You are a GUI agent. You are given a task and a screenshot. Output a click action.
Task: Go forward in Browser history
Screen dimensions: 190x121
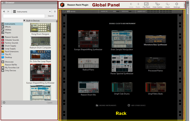click(8, 12)
